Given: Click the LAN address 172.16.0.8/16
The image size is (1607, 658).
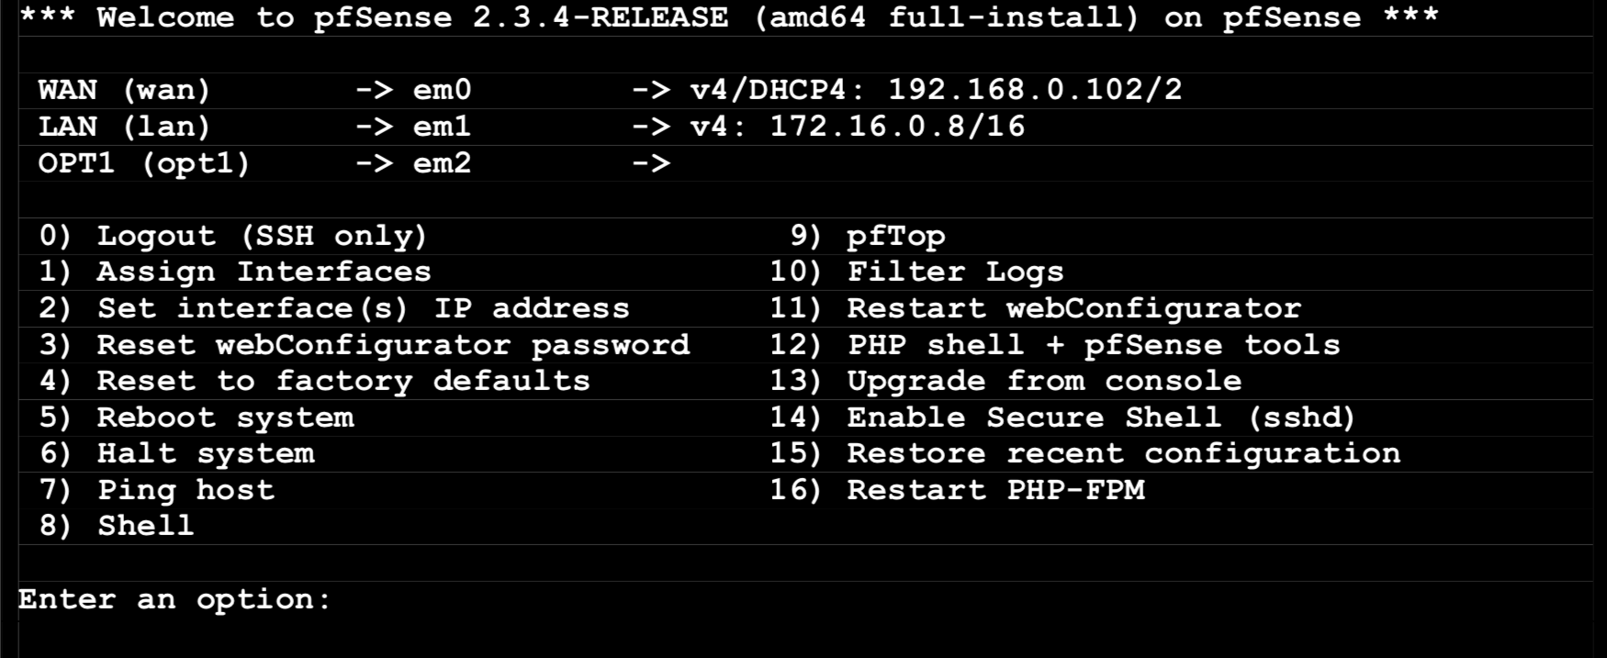Looking at the screenshot, I should [x=897, y=127].
